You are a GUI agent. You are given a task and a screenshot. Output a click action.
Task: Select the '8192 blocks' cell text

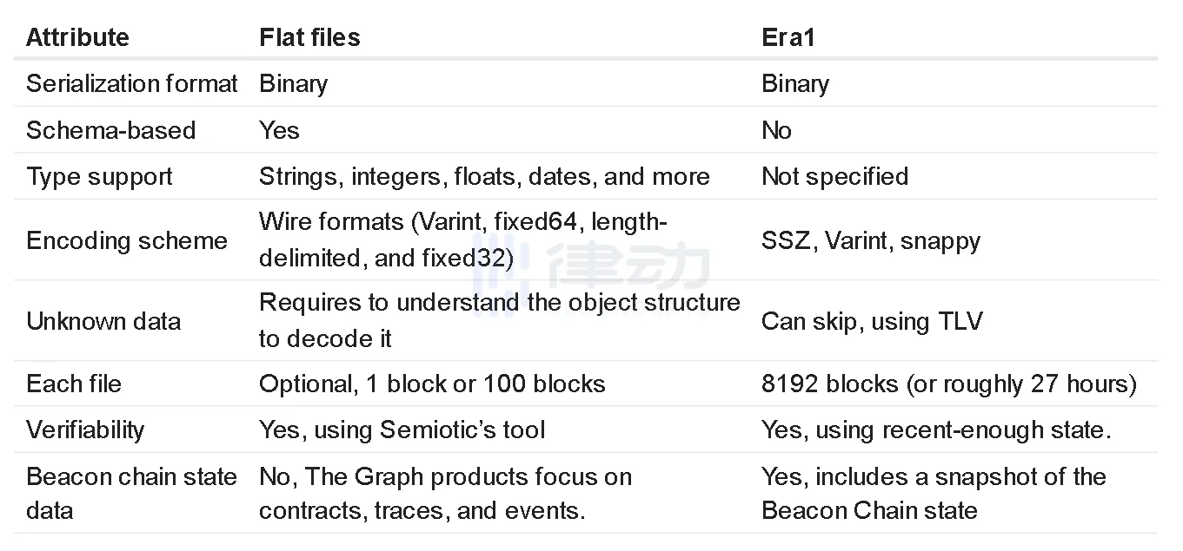click(x=948, y=384)
